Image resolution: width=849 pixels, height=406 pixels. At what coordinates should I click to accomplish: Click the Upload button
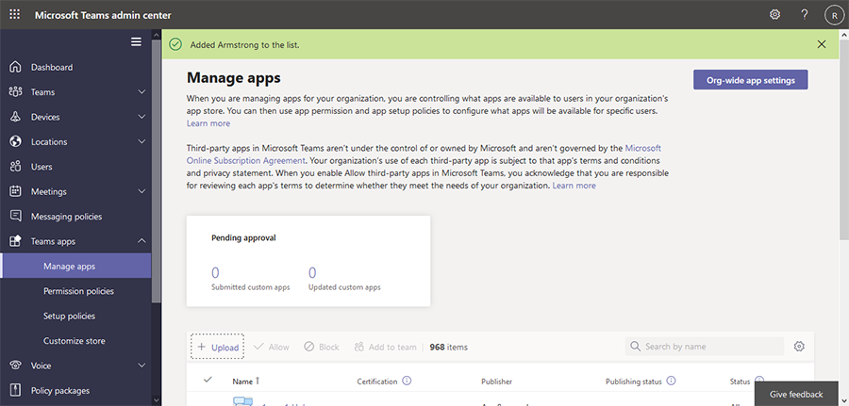[x=217, y=347]
